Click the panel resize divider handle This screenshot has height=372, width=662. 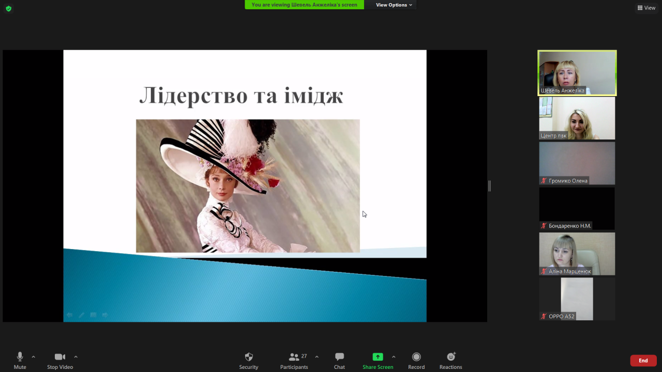[489, 186]
